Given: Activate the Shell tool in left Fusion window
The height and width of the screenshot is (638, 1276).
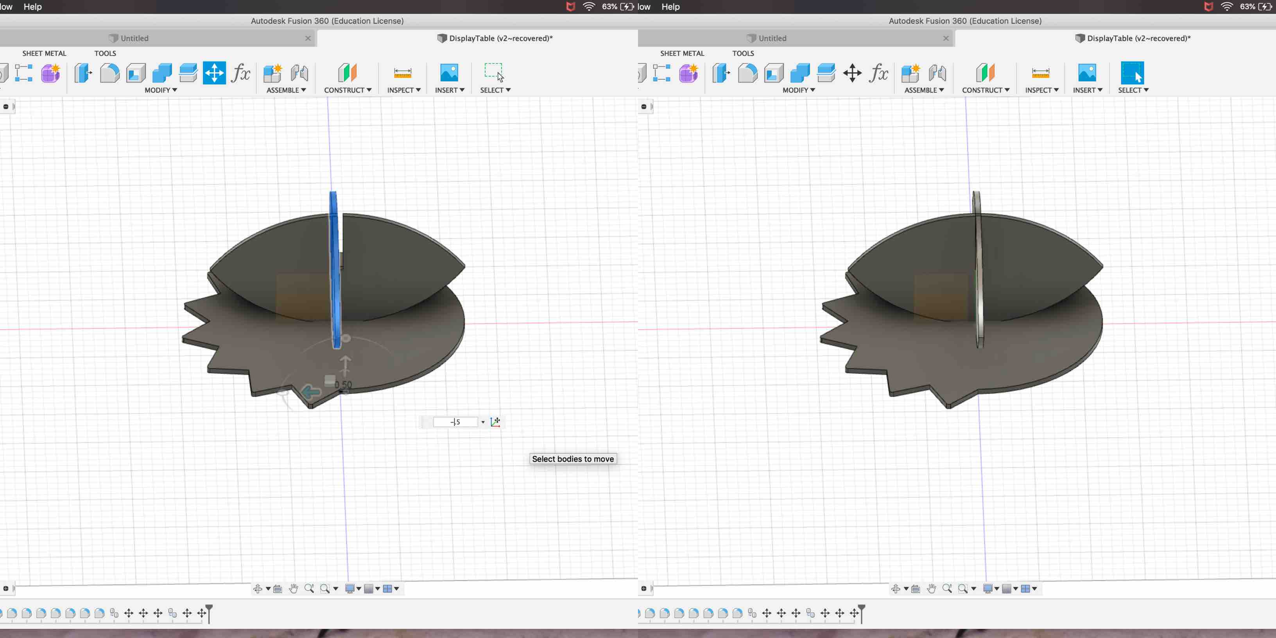Looking at the screenshot, I should (x=136, y=73).
